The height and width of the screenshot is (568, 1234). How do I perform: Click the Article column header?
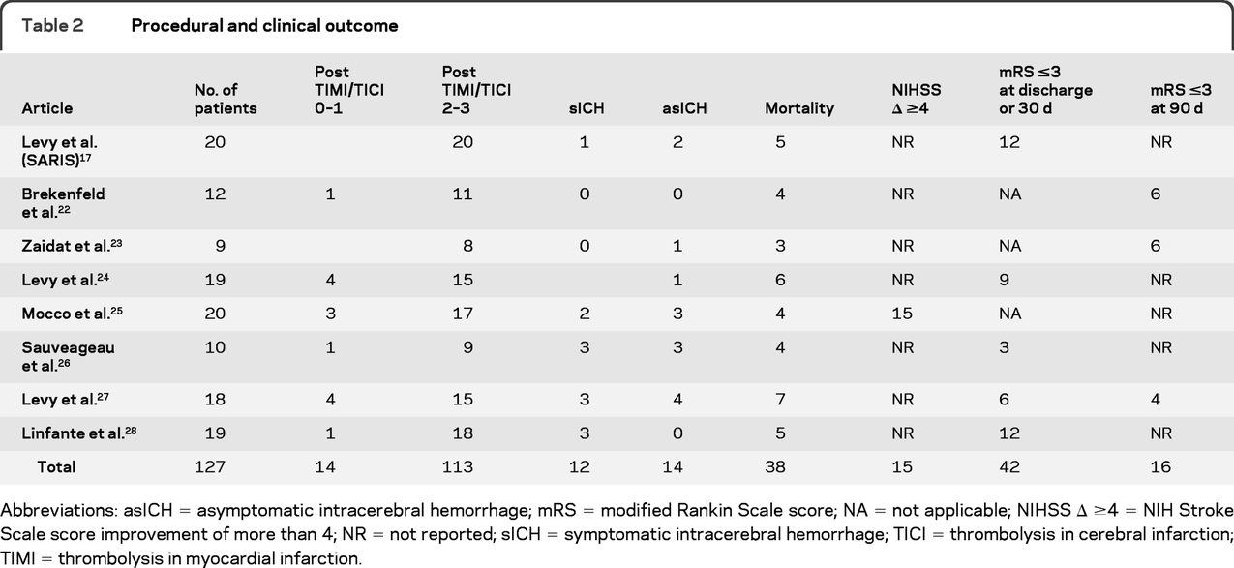(x=48, y=108)
